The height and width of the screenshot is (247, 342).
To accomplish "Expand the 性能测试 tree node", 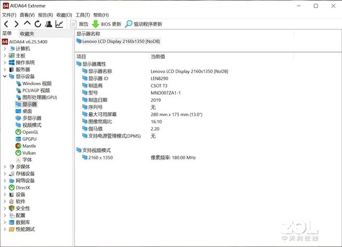I will tap(5, 229).
